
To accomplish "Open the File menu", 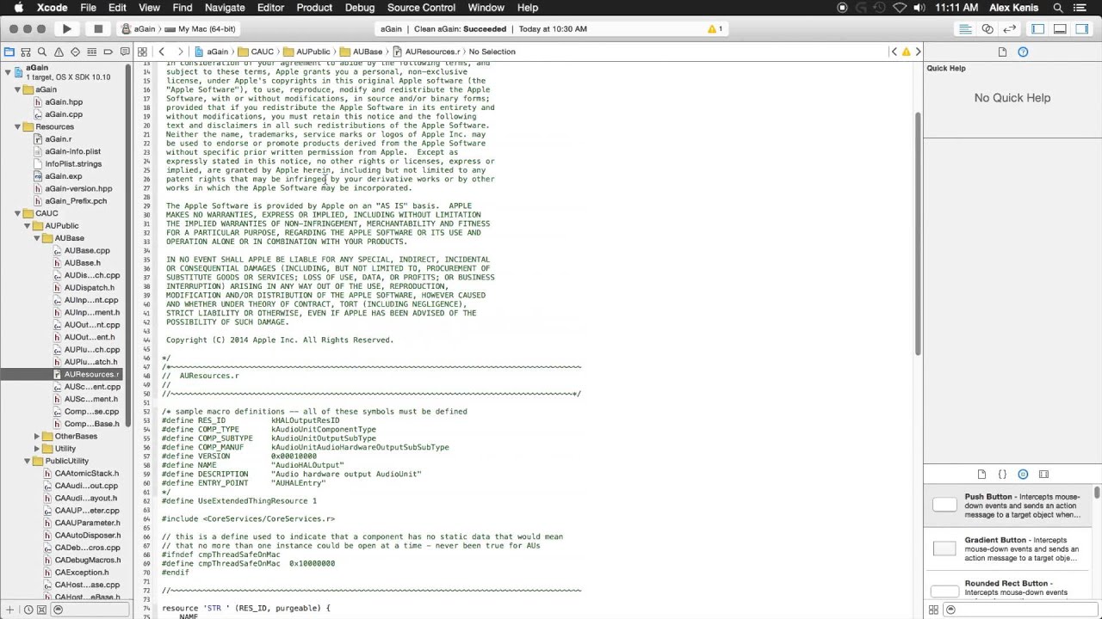I will 88,8.
